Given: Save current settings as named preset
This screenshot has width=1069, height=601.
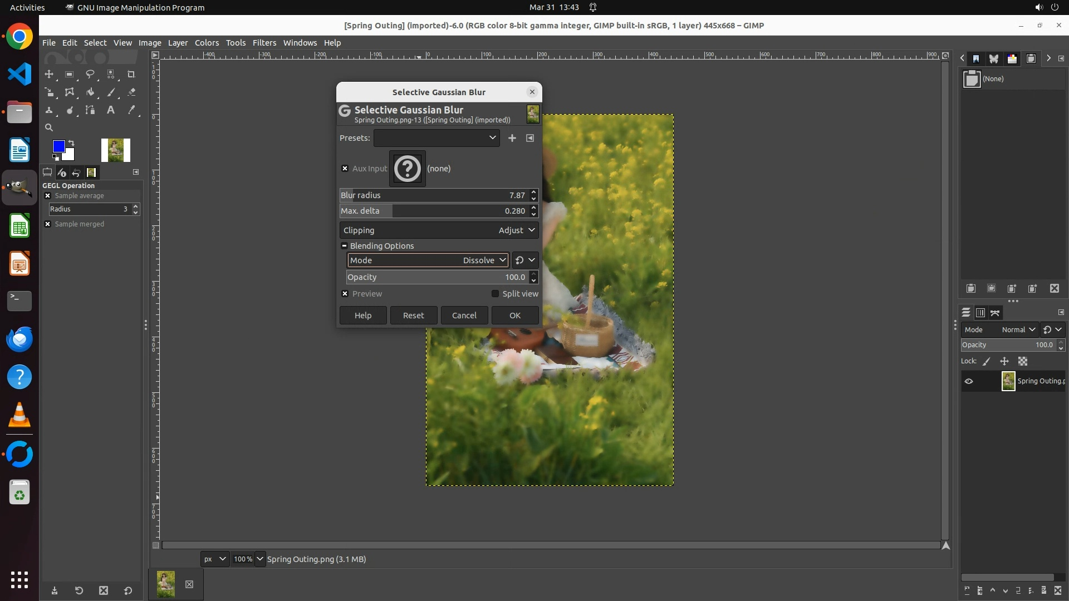Looking at the screenshot, I should 512,138.
